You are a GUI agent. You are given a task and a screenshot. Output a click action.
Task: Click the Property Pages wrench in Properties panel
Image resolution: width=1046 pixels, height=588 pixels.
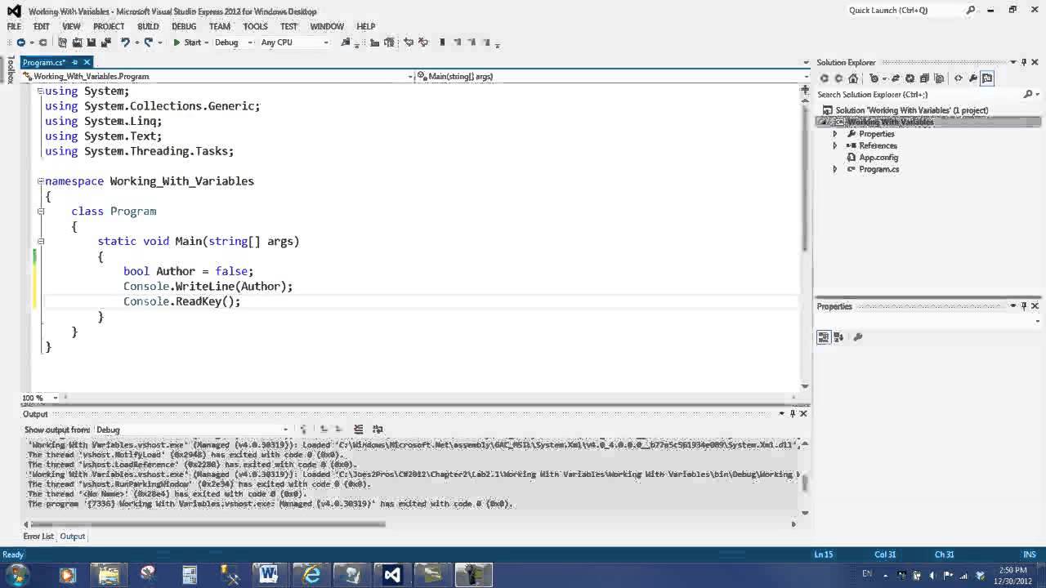[858, 337]
